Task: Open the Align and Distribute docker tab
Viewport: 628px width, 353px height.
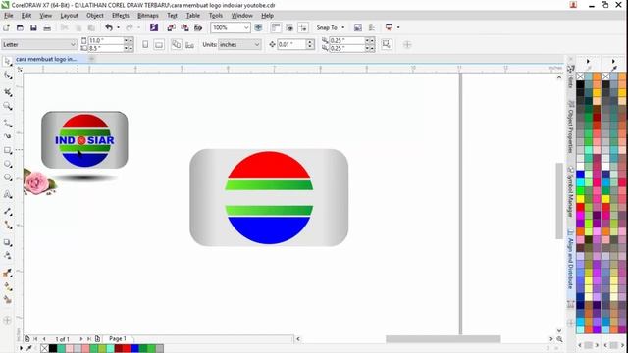Action: click(570, 259)
